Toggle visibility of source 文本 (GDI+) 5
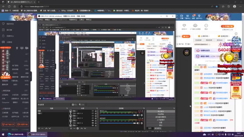Image resolution: width=244 pixels, height=137 pixels. point(93,118)
